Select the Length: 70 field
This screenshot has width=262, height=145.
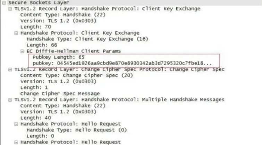pyautogui.click(x=36, y=27)
